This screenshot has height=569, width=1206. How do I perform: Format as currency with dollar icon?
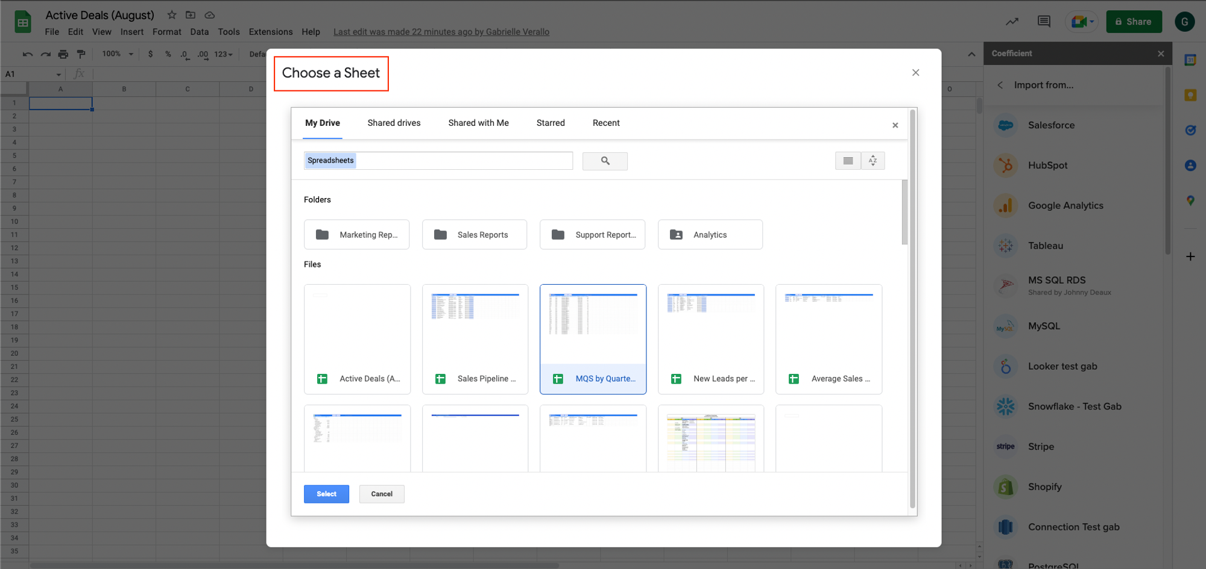tap(151, 54)
